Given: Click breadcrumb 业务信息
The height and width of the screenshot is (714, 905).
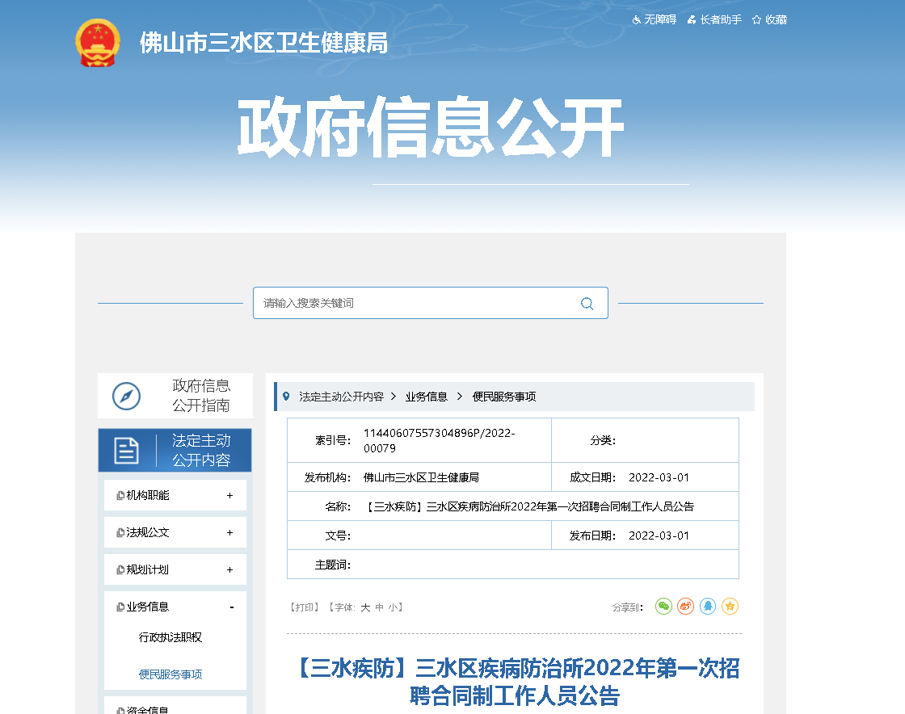Looking at the screenshot, I should pyautogui.click(x=427, y=397).
